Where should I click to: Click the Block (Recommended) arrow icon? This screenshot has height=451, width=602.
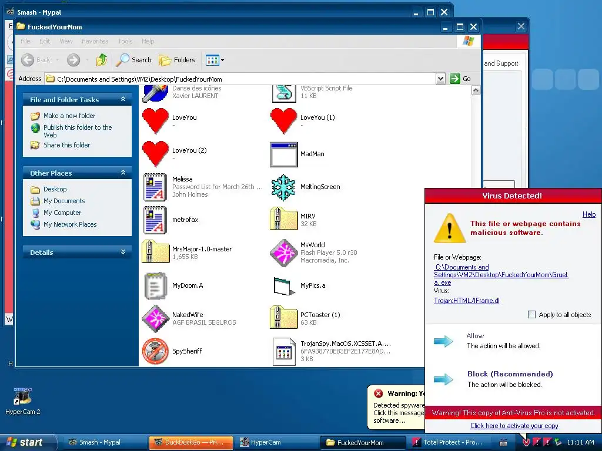tap(443, 379)
